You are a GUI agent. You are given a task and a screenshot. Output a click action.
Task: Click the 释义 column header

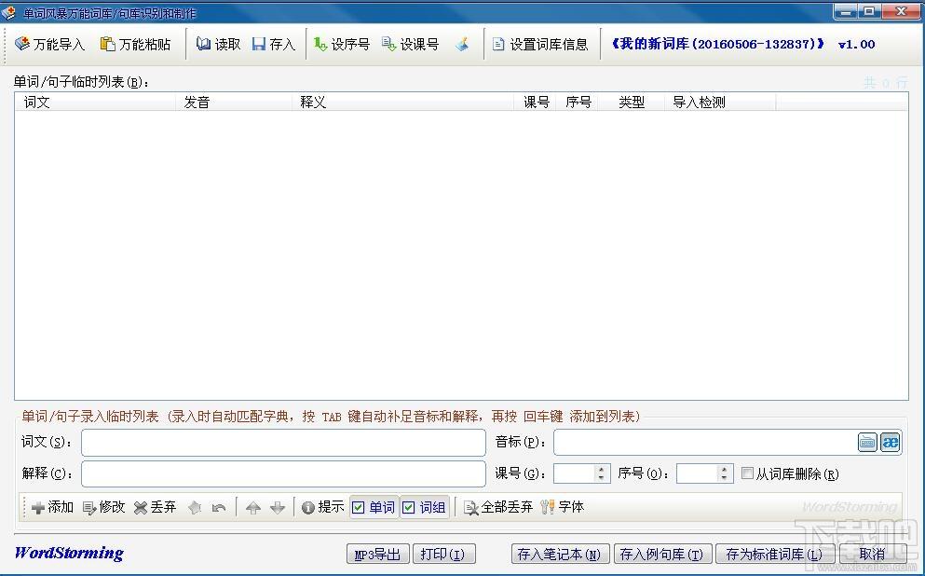(x=403, y=103)
